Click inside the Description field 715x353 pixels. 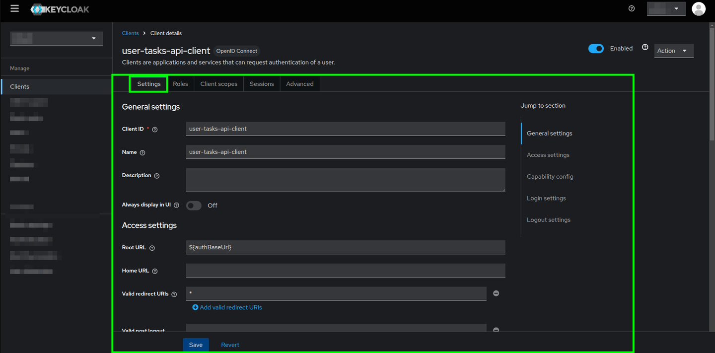(345, 179)
